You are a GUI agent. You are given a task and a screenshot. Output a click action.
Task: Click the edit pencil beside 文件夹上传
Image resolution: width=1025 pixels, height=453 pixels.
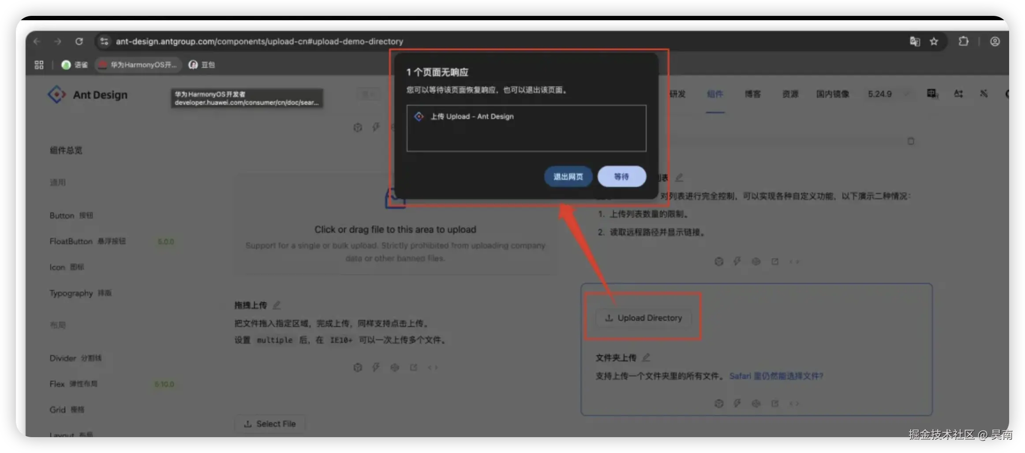pos(646,357)
